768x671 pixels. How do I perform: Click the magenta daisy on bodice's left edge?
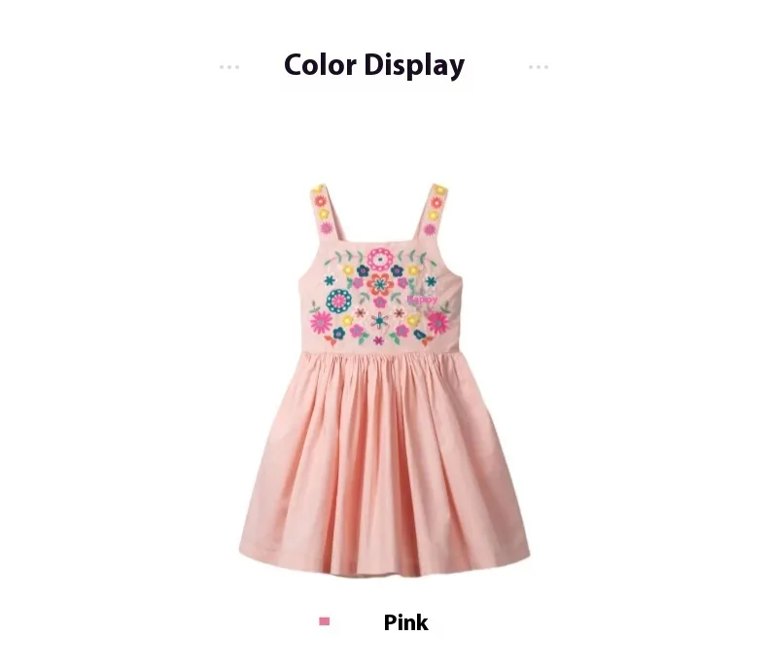click(321, 322)
